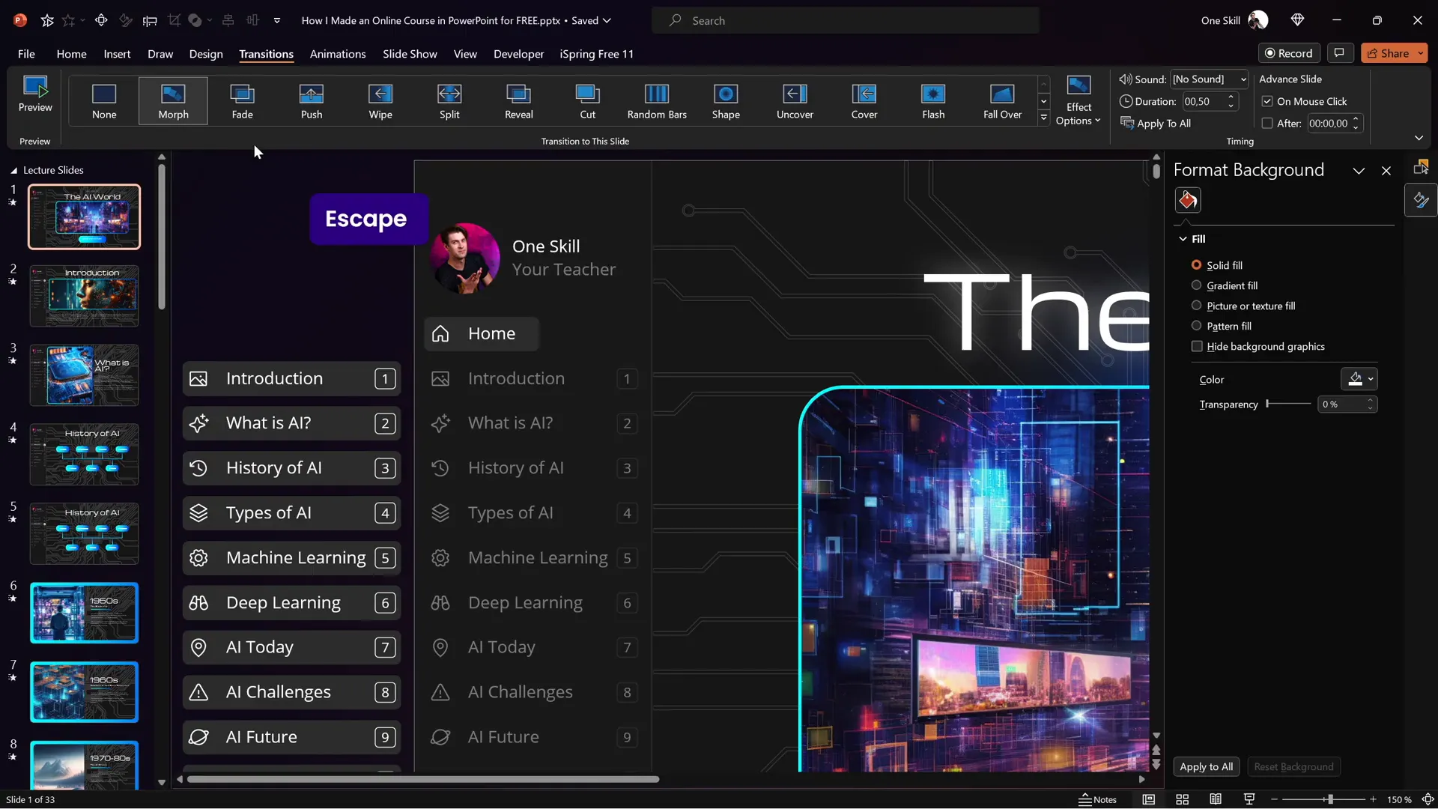Image resolution: width=1438 pixels, height=809 pixels.
Task: Select the Uncover transition
Action: (795, 100)
